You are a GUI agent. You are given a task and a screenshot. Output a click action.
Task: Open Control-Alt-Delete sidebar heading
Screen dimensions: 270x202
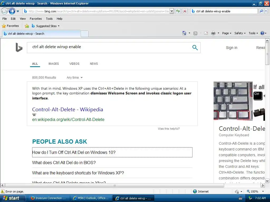pyautogui.click(x=242, y=129)
